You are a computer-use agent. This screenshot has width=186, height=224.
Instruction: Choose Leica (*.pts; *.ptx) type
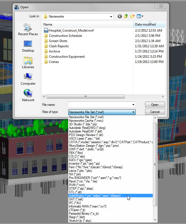tap(110, 171)
